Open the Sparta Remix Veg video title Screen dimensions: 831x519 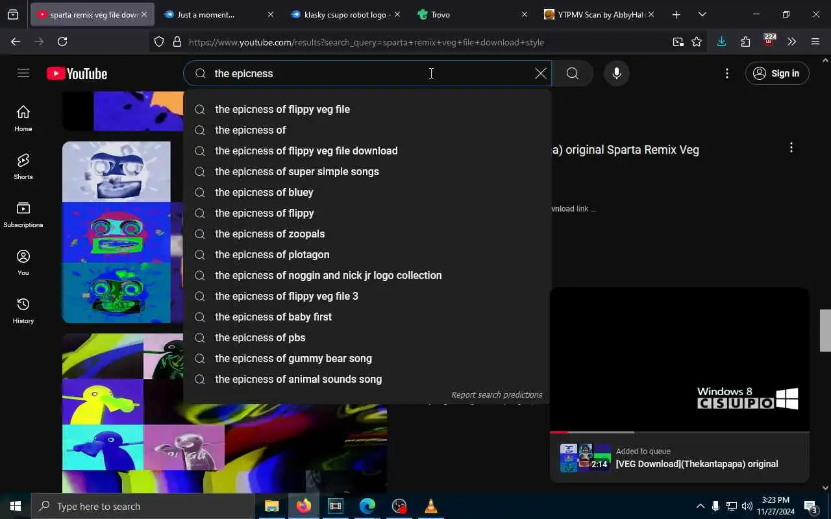click(x=625, y=150)
